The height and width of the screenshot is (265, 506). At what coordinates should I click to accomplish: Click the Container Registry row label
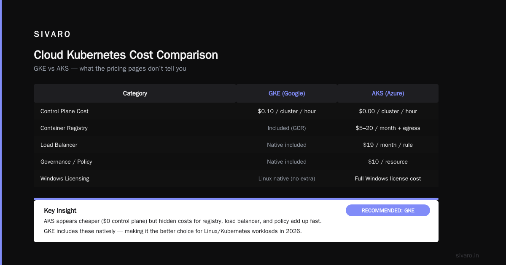pyautogui.click(x=64, y=128)
